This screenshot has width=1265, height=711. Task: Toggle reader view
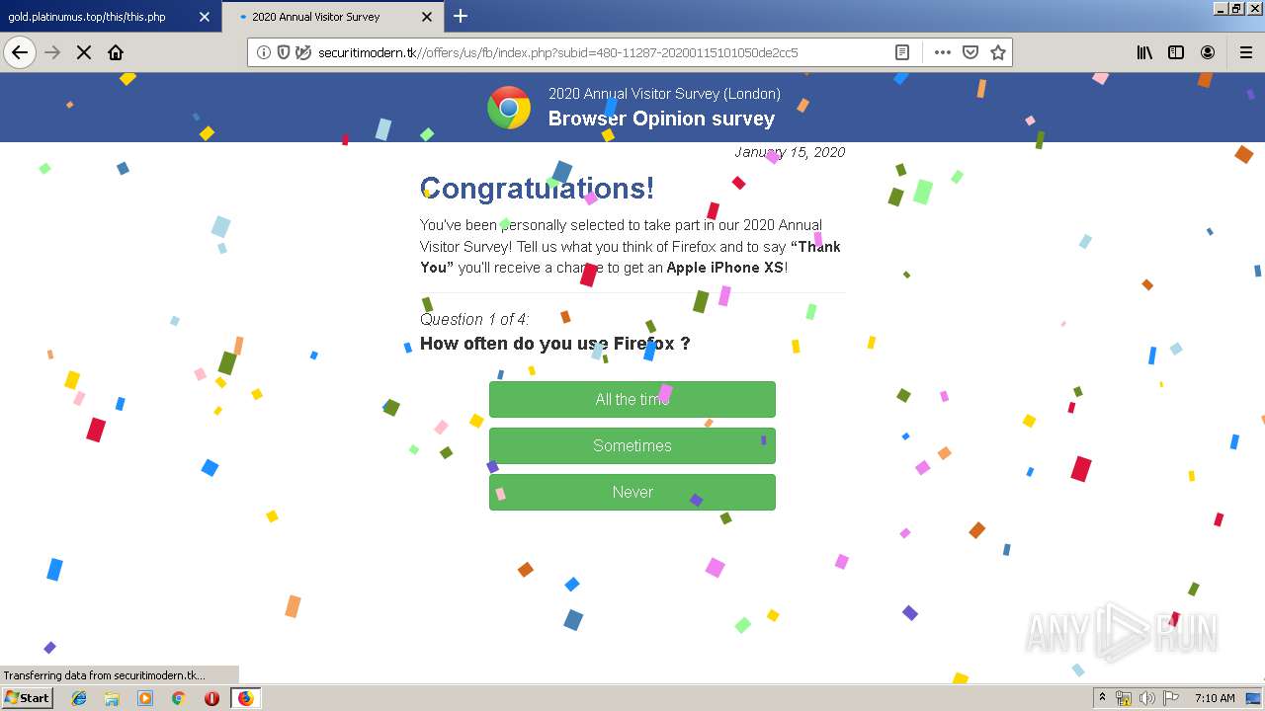902,52
